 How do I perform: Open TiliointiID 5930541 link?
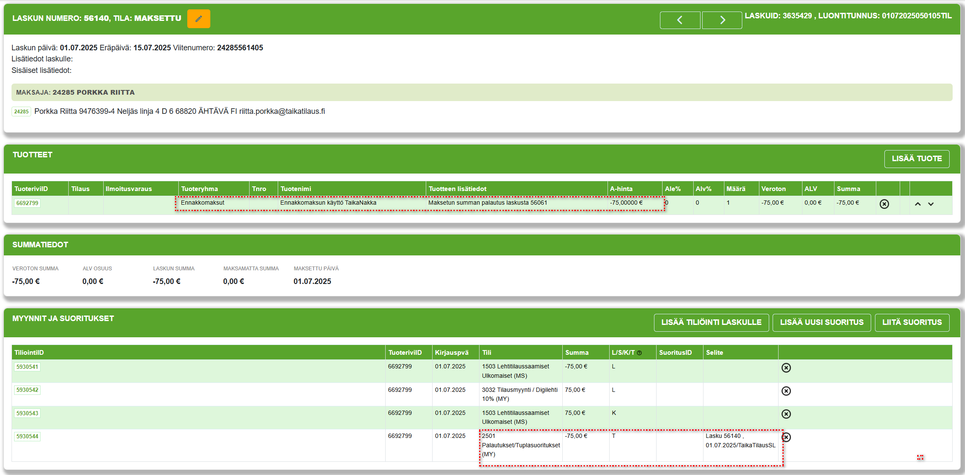pyautogui.click(x=27, y=367)
